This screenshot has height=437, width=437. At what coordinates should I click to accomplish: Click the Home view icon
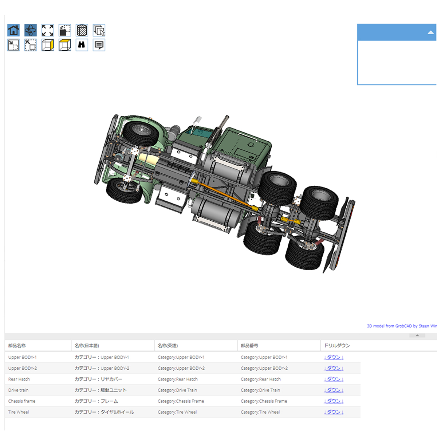[13, 30]
